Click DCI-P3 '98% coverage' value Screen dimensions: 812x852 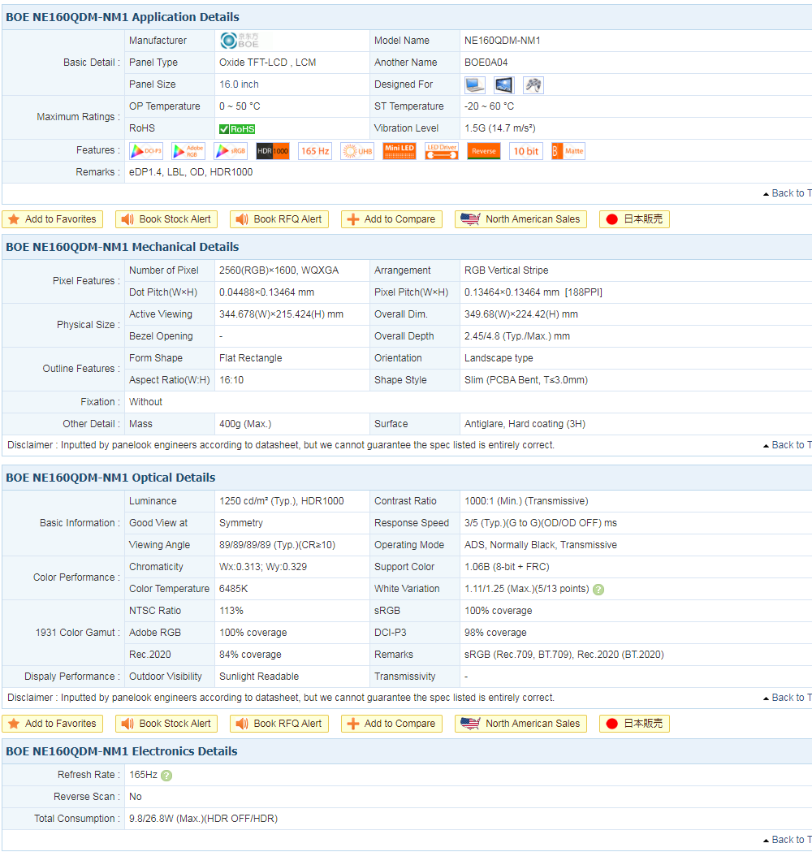tap(495, 633)
